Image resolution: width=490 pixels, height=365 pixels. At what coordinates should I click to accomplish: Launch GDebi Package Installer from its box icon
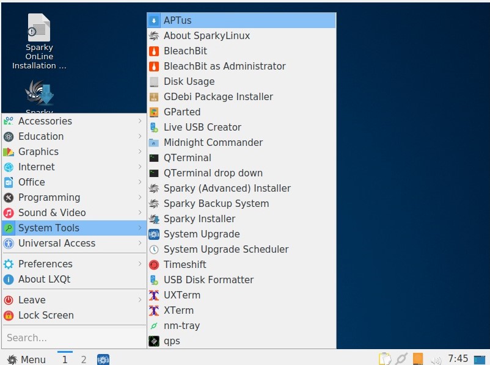click(x=154, y=97)
